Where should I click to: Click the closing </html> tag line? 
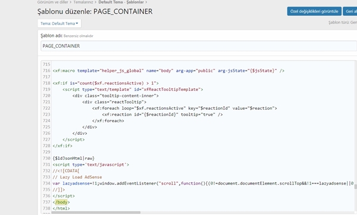click(x=61, y=208)
